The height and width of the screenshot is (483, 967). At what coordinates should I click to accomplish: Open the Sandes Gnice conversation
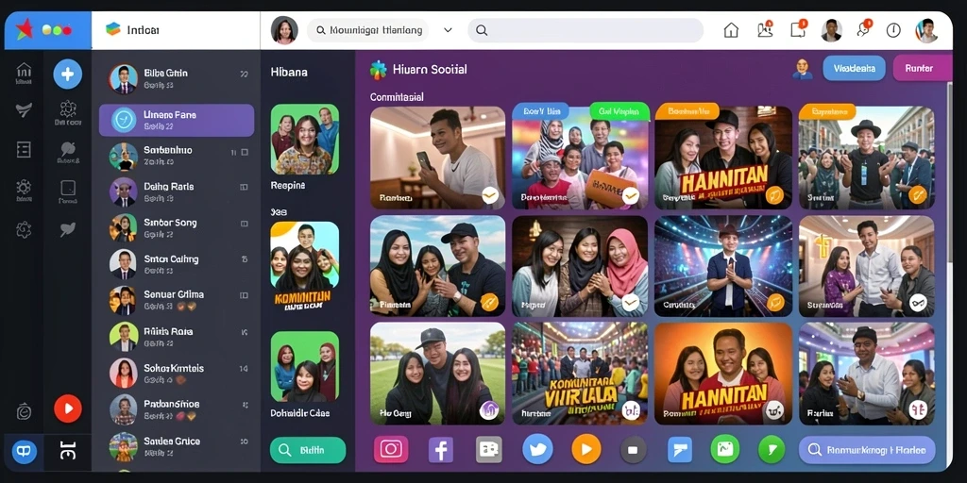point(177,447)
